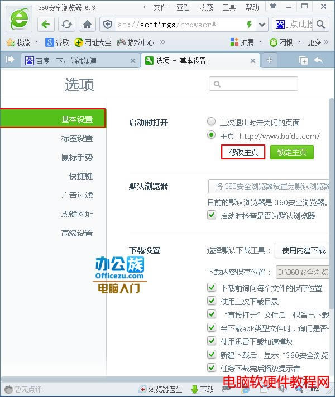Select 鼠标手势 in the sidebar
The width and height of the screenshot is (335, 397).
tap(77, 157)
